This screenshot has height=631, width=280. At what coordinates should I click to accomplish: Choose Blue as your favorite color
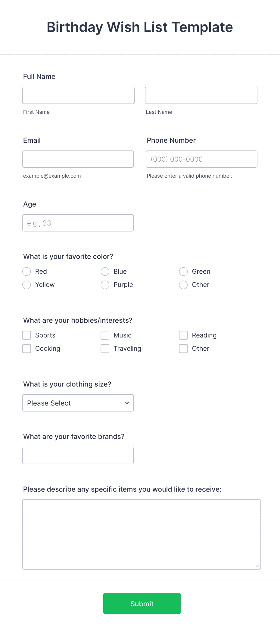pyautogui.click(x=105, y=271)
